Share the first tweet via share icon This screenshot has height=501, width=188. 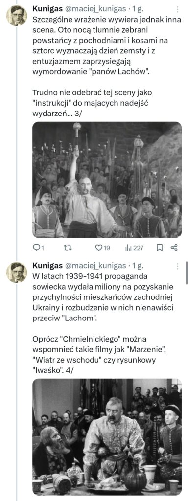coord(174,247)
